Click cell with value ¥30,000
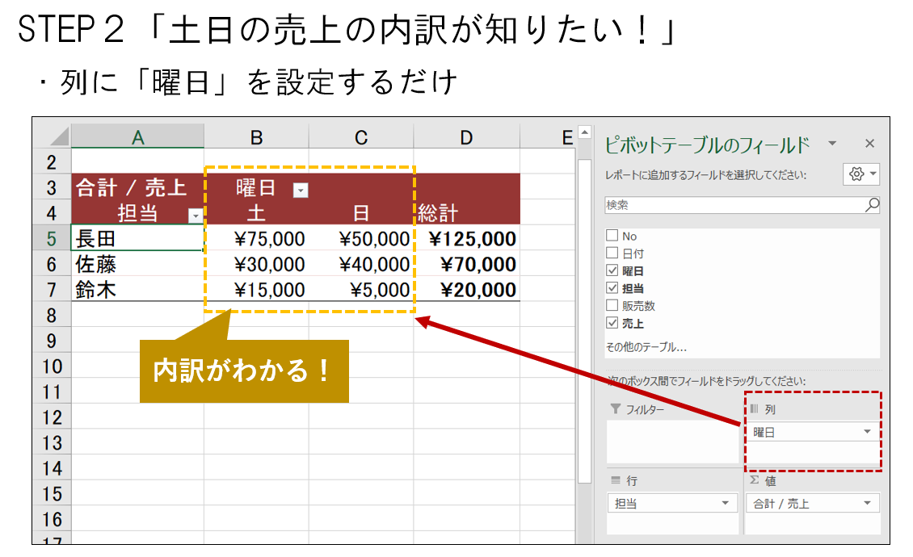 pos(256,264)
